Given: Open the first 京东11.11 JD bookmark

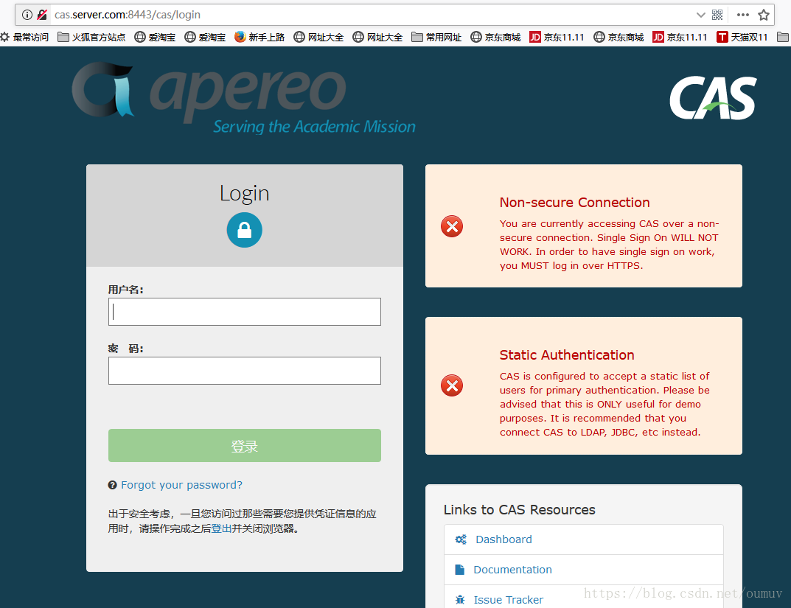Looking at the screenshot, I should tap(557, 37).
